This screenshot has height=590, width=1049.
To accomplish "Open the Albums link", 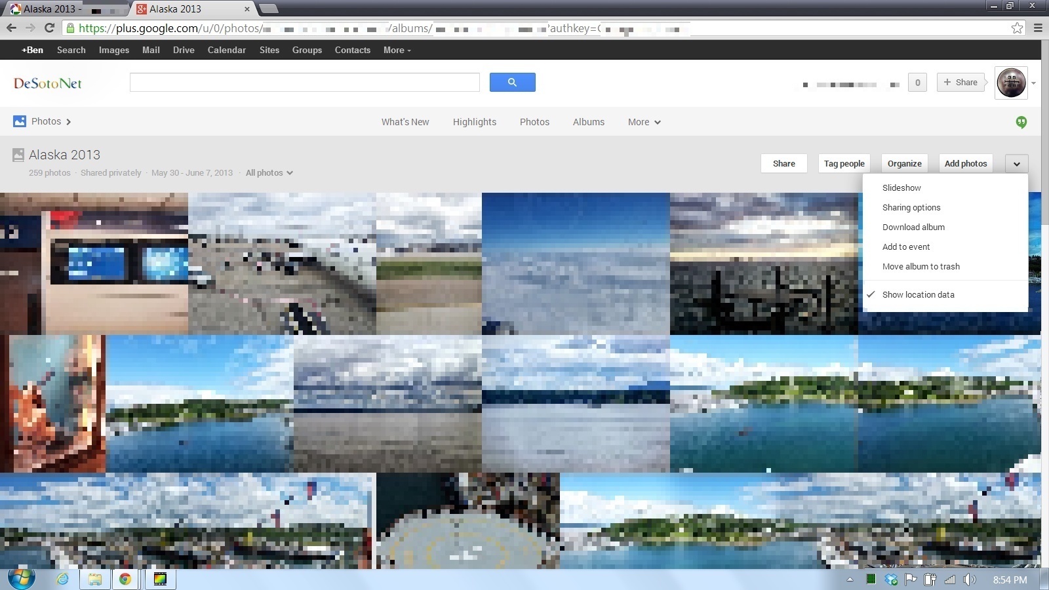I will [588, 122].
